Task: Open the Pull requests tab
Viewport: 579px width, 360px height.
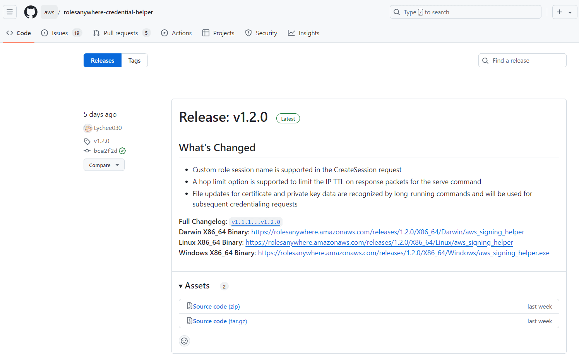Action: (x=121, y=33)
